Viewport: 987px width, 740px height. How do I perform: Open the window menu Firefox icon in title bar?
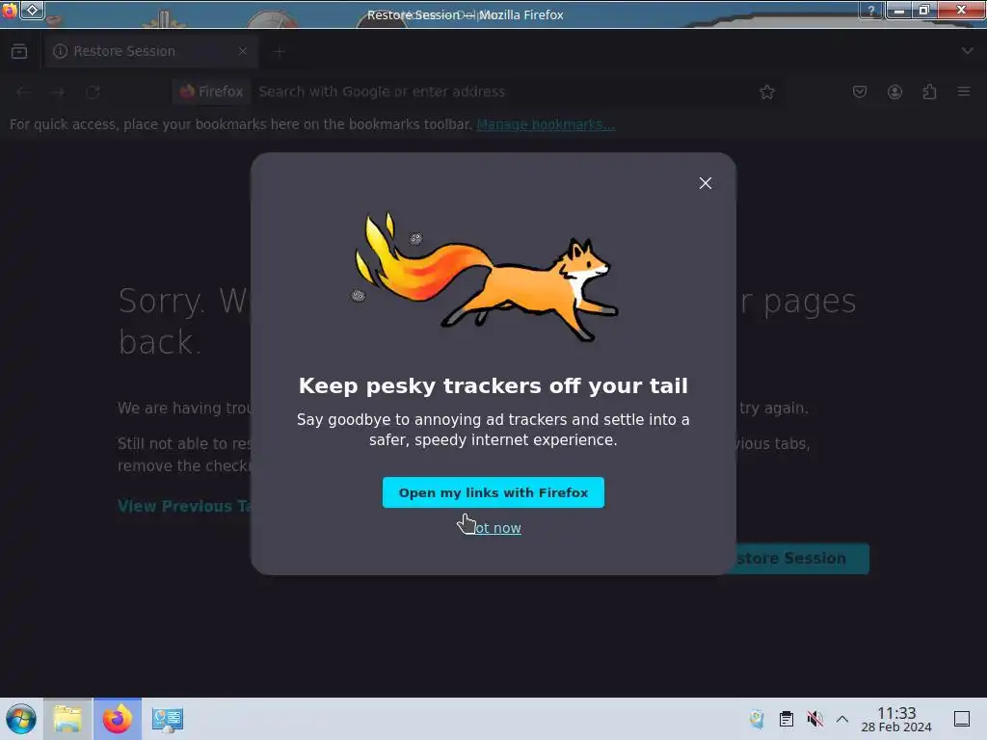10,10
